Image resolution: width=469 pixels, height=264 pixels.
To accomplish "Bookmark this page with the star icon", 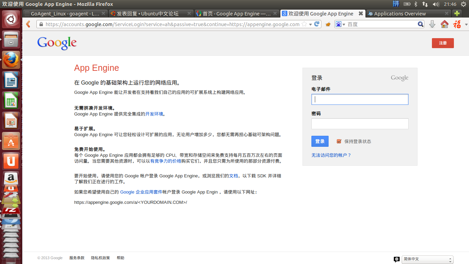I will (304, 24).
